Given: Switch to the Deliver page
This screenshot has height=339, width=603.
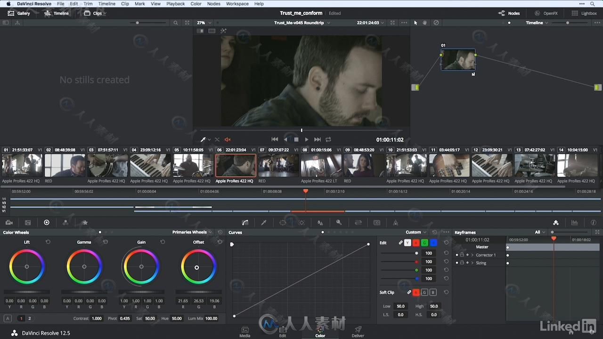Looking at the screenshot, I should point(358,332).
